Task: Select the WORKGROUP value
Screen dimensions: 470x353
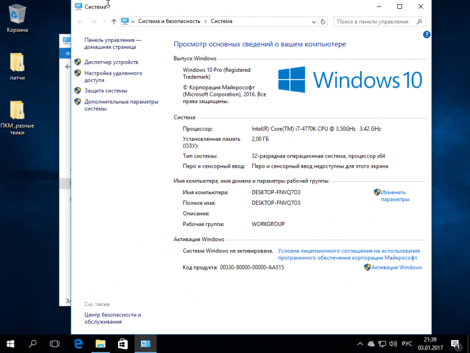Action: pos(268,224)
